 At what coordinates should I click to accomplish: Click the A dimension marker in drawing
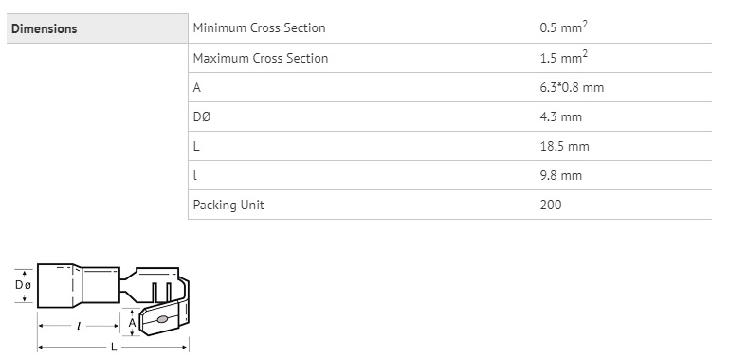click(x=132, y=322)
